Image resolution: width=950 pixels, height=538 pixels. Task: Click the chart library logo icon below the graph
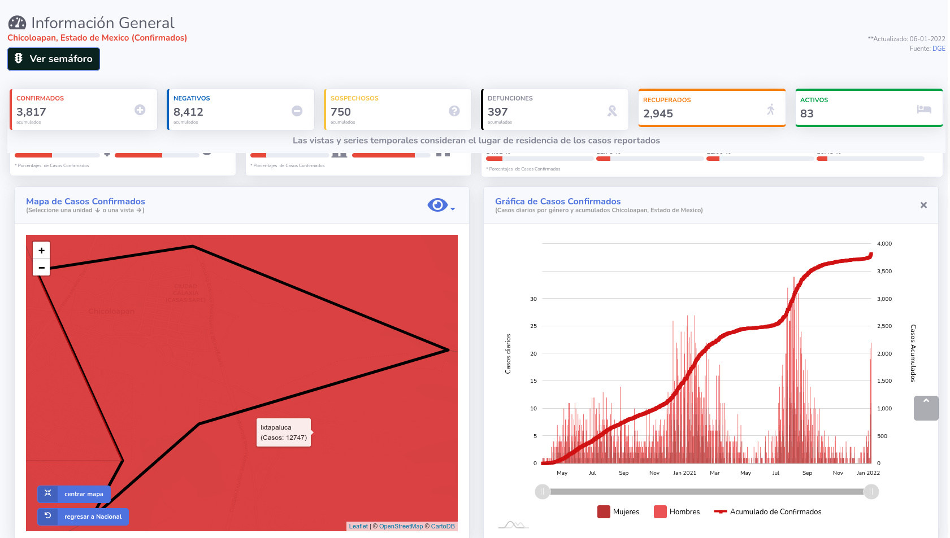(513, 525)
